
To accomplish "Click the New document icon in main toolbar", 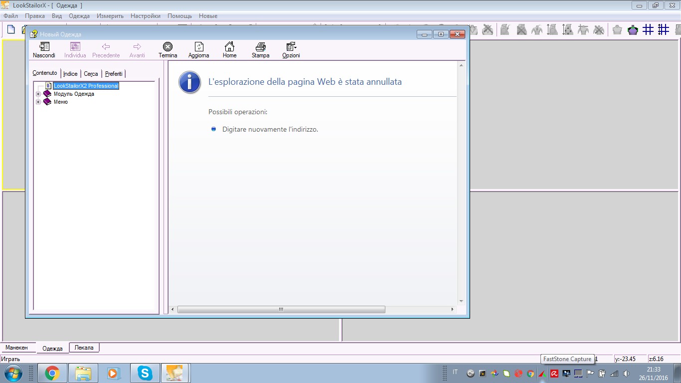I will (11, 29).
